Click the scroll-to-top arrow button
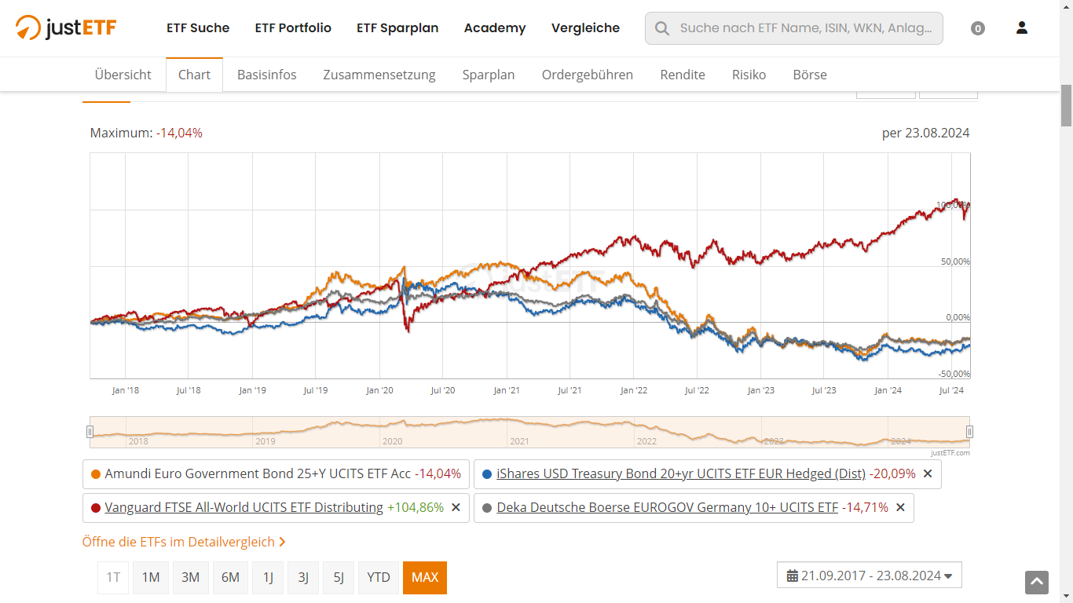Screen dimensions: 1073x603 (x=1037, y=582)
